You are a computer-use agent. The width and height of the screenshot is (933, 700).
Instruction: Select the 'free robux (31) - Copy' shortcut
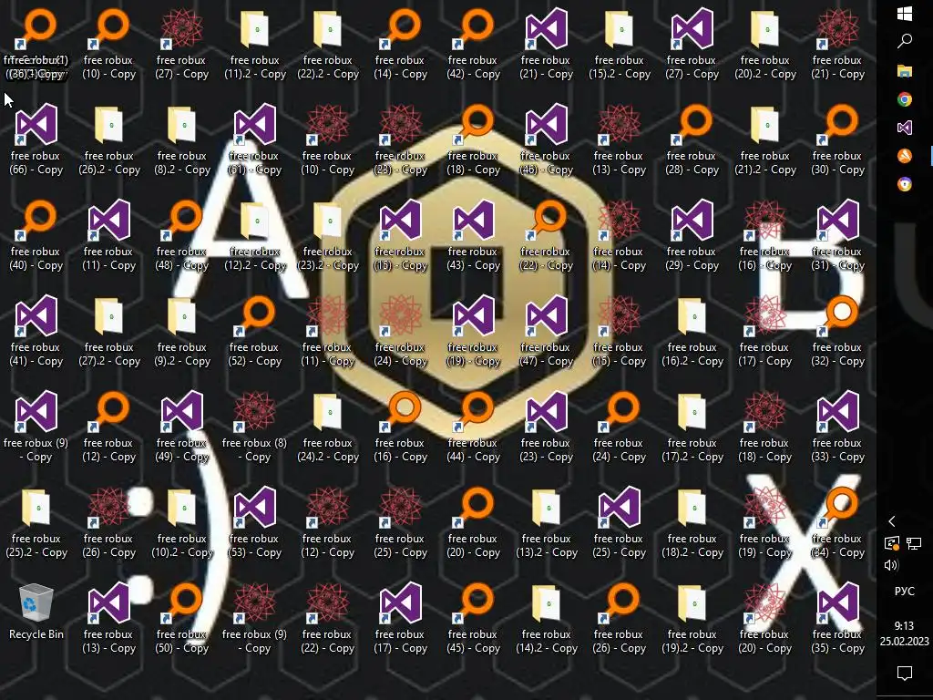(838, 236)
